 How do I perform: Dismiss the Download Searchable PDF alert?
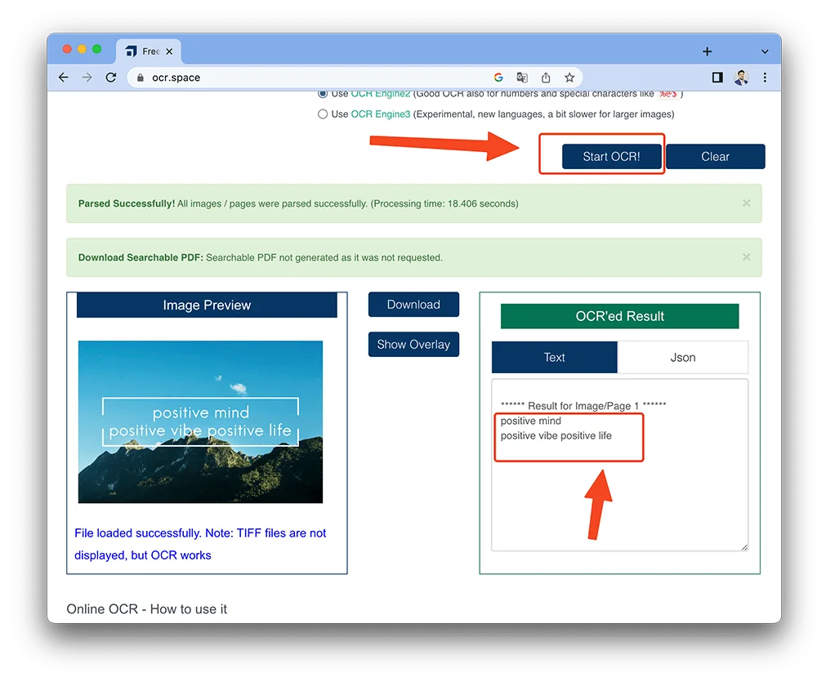pos(746,257)
